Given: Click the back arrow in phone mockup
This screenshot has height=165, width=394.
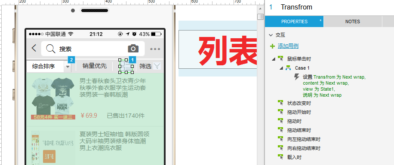Looking at the screenshot, I should (x=34, y=48).
